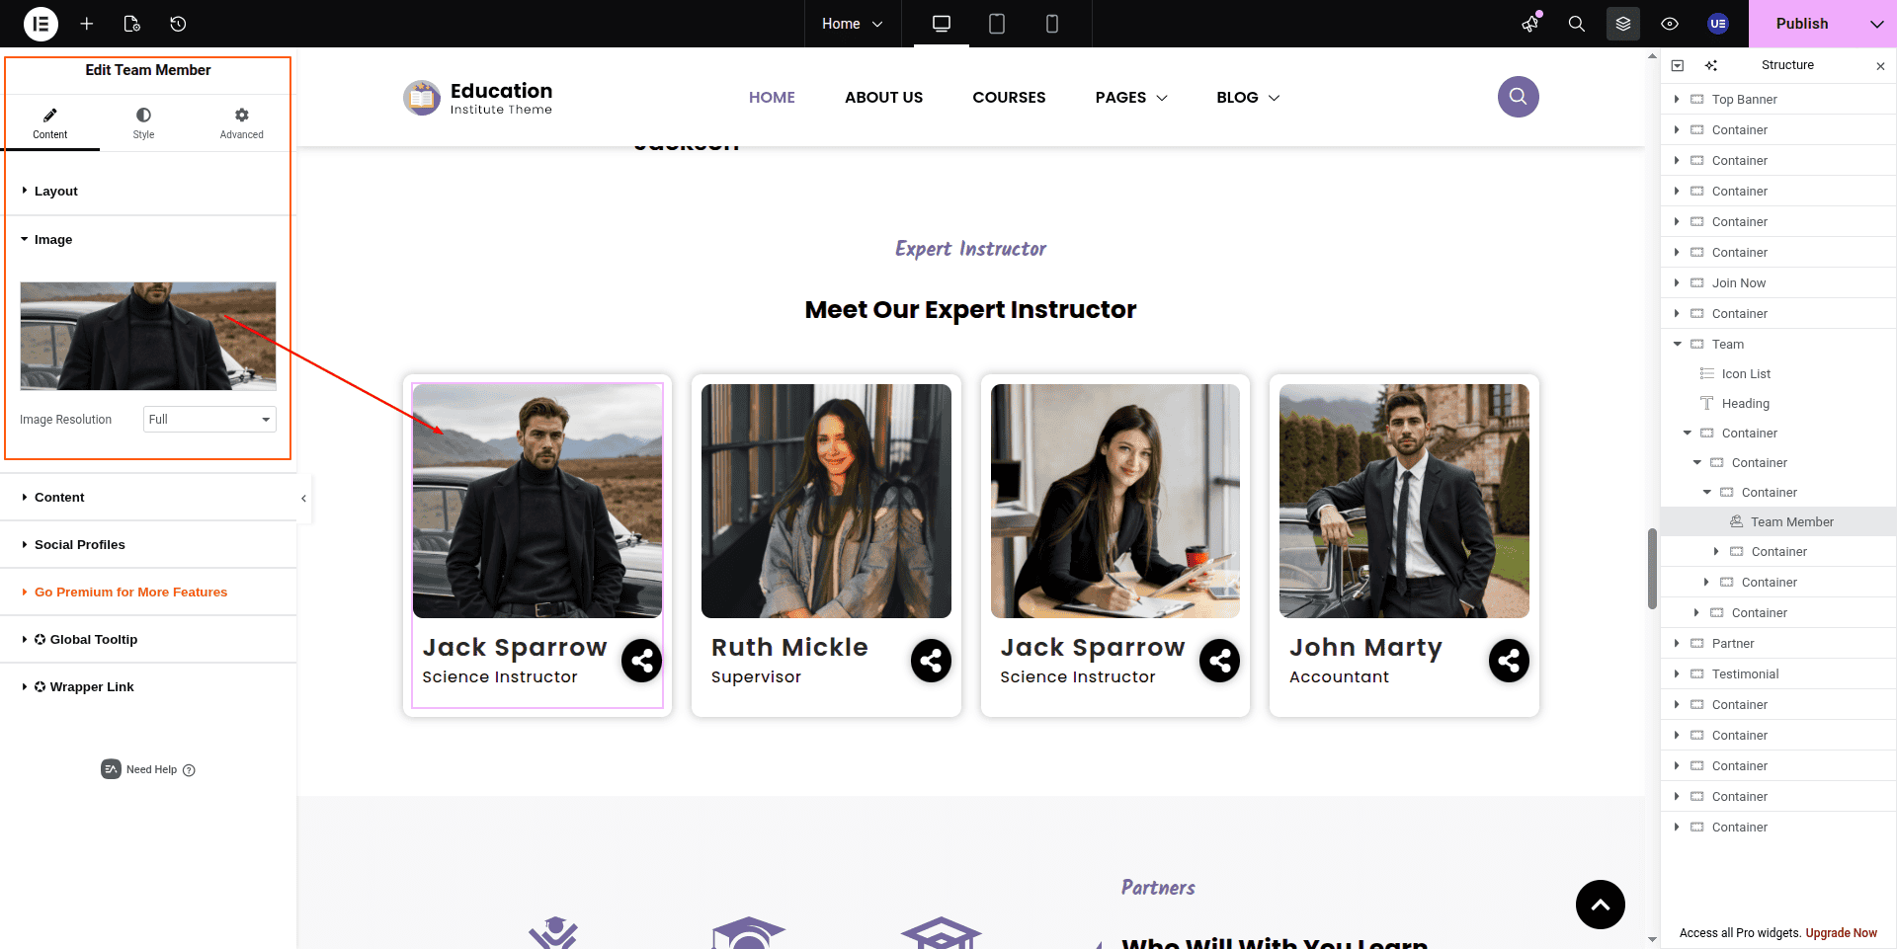
Task: Open the revision History icon
Action: (178, 24)
